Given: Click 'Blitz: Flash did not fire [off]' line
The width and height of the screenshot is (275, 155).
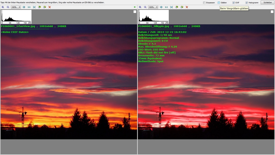Looking at the screenshot, I should point(157,52).
